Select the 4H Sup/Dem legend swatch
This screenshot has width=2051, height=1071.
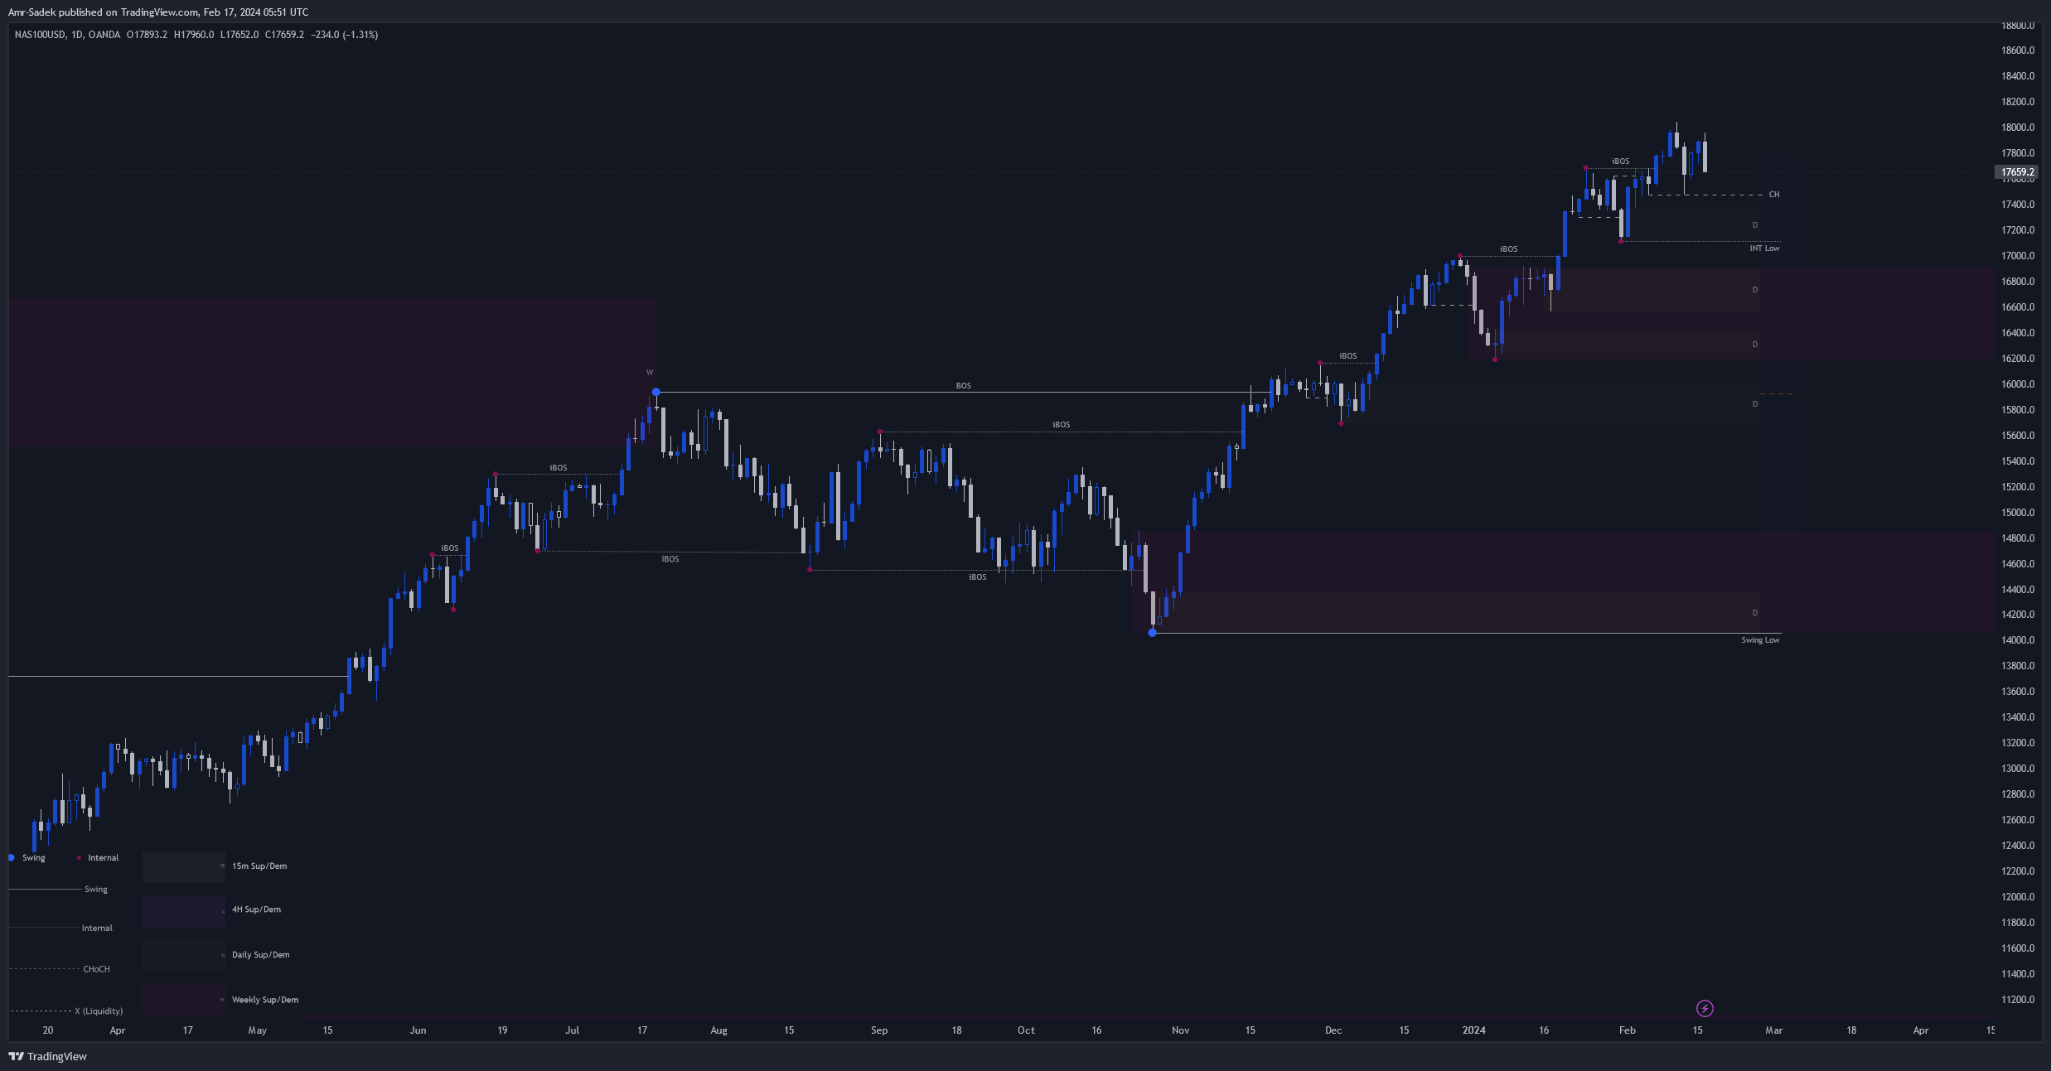pos(183,911)
